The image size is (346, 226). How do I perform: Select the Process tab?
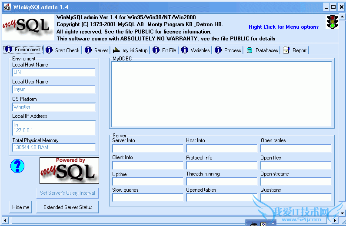pos(232,50)
